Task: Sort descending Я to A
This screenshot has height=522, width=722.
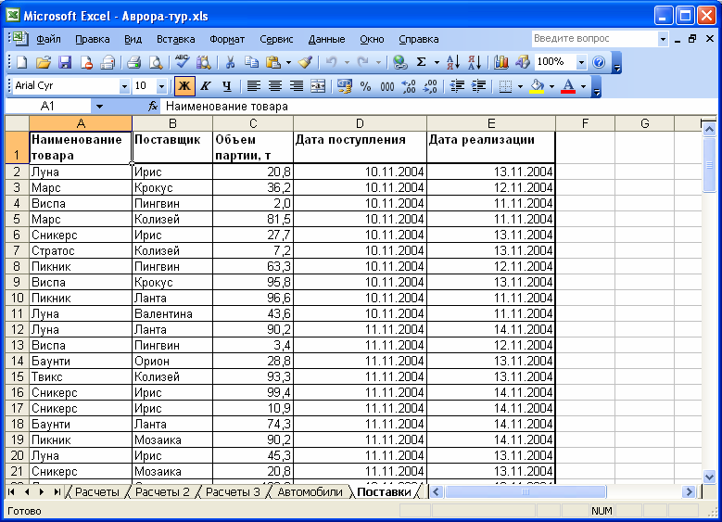Action: coord(475,62)
